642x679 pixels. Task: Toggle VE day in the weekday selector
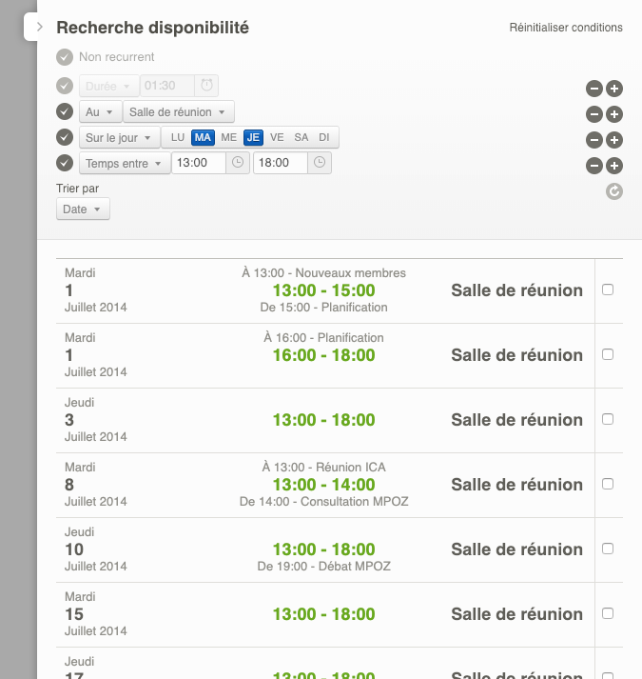tap(277, 137)
